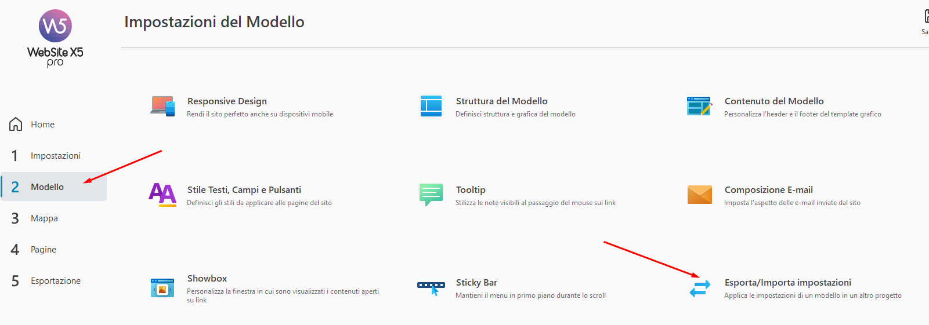Screen dimensions: 929x325
Task: Open the Struttura del Modello layout icon
Action: [x=431, y=107]
